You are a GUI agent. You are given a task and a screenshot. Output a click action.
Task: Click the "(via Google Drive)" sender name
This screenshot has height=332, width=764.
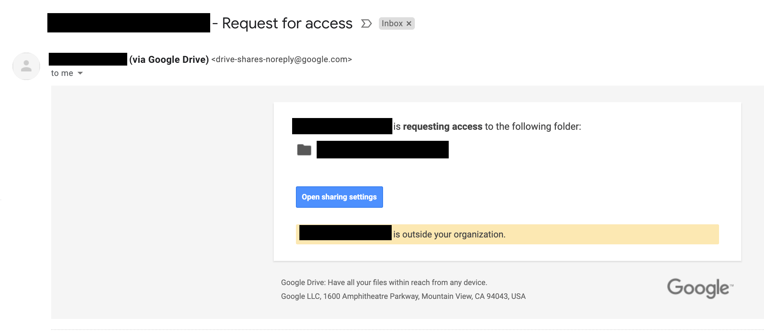click(x=169, y=59)
